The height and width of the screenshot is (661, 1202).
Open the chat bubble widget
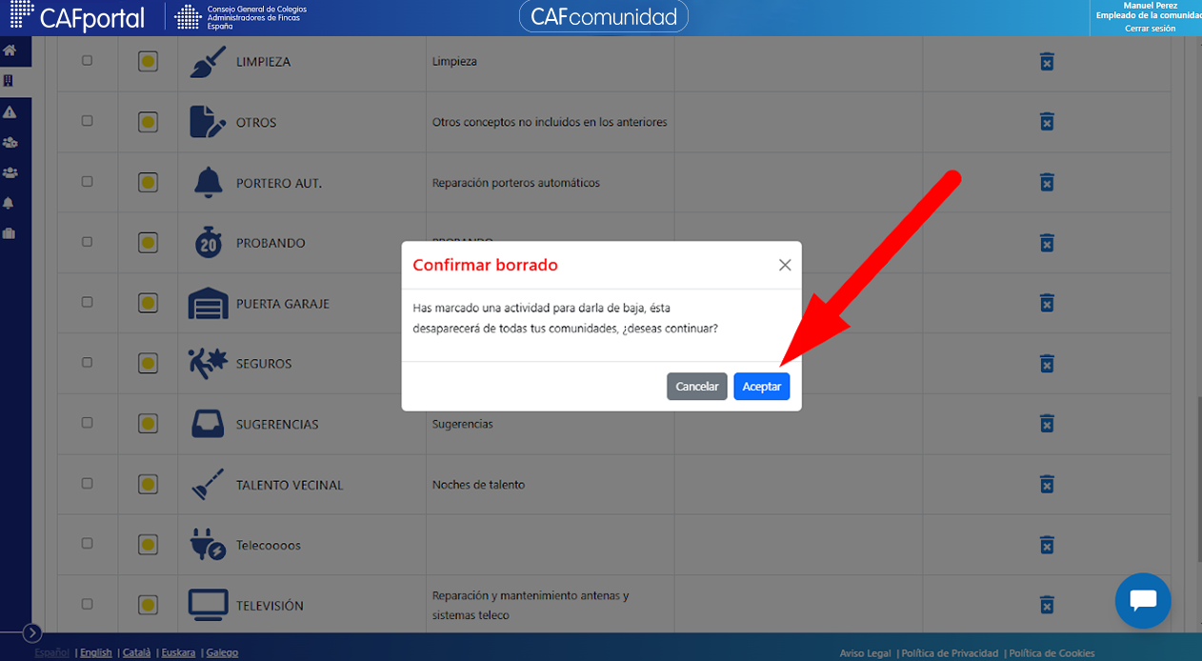(x=1143, y=601)
